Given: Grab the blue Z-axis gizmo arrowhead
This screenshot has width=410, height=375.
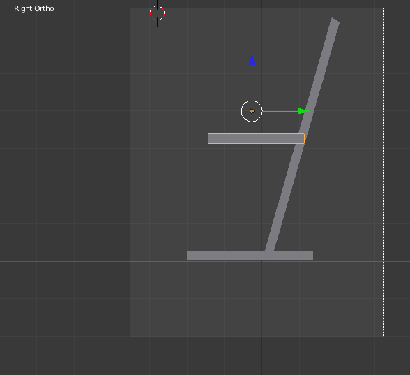Looking at the screenshot, I should coord(252,59).
